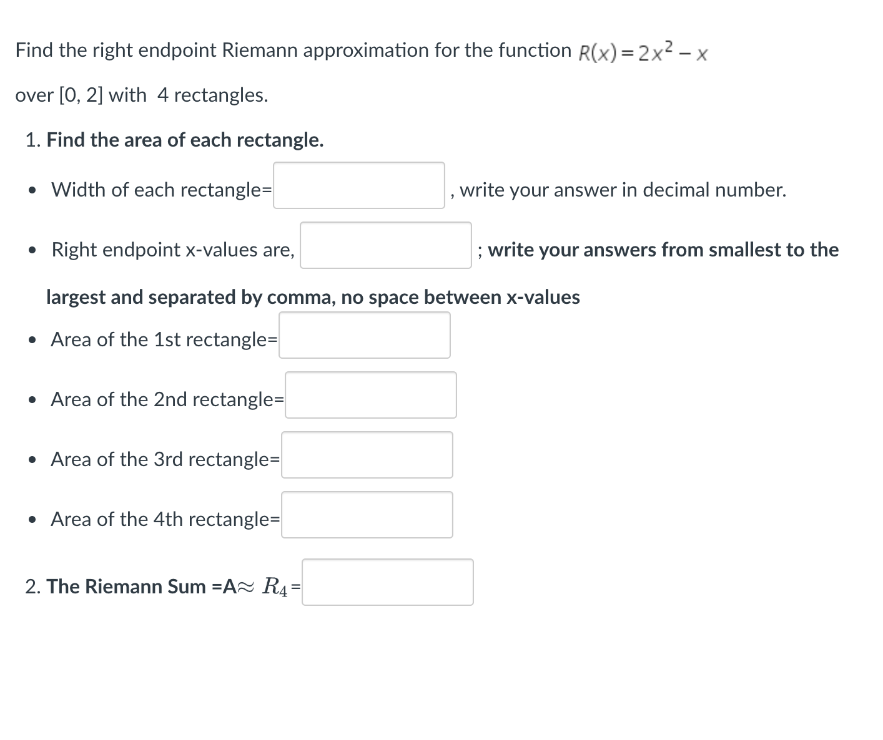This screenshot has height=740, width=883.
Task: Click the width of each rectangle input field
Action: tap(358, 185)
